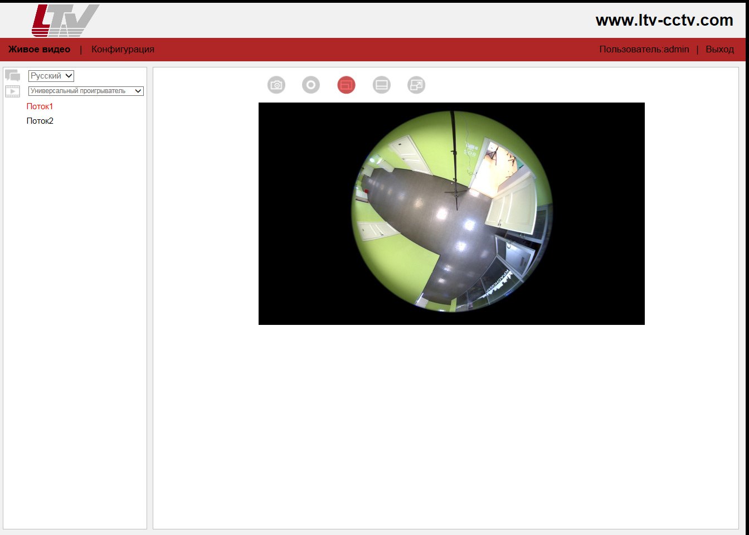Open the Живое видео tab
This screenshot has width=749, height=535.
tap(39, 49)
